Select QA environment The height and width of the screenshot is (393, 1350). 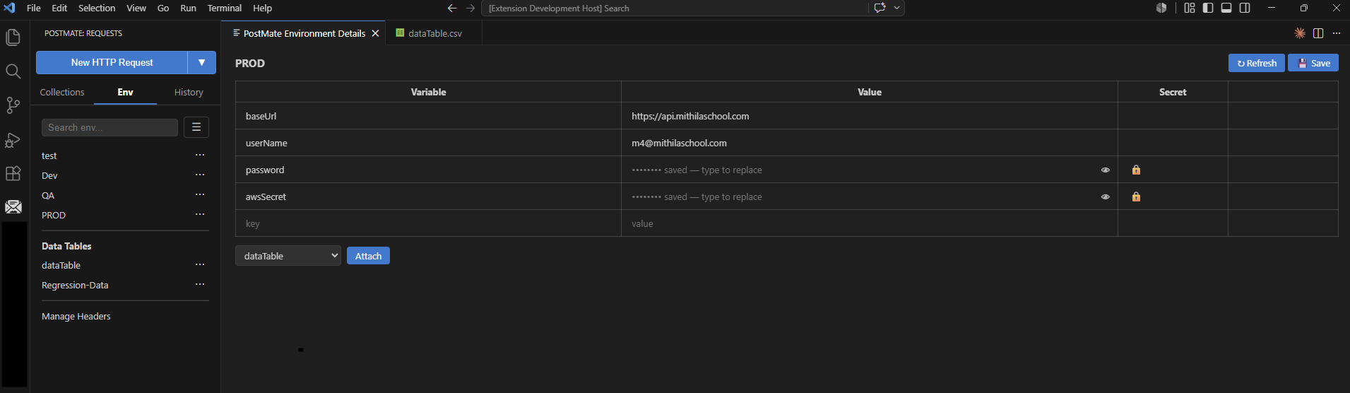pos(48,195)
